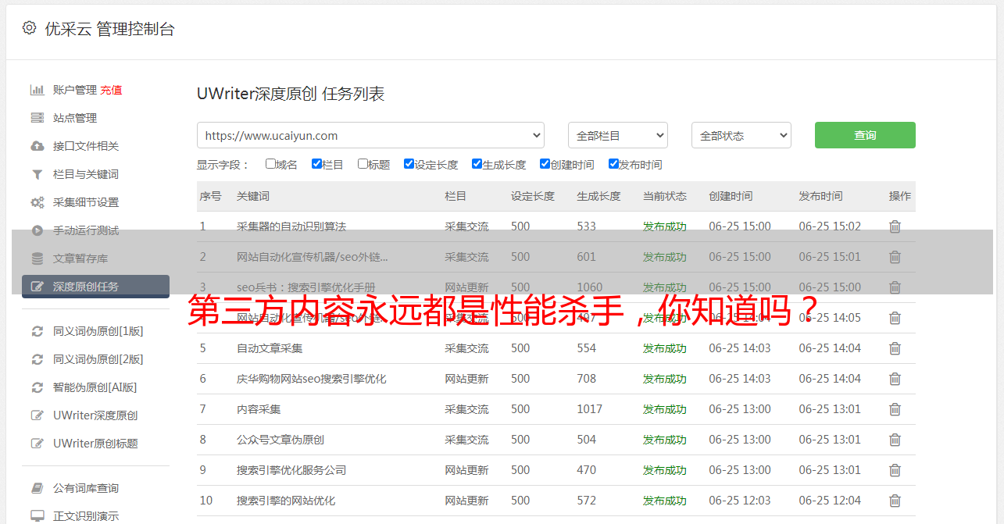Image resolution: width=1004 pixels, height=524 pixels.
Task: Click 网站更新 in the 搜索引擎优化服务公司 row
Action: (467, 470)
